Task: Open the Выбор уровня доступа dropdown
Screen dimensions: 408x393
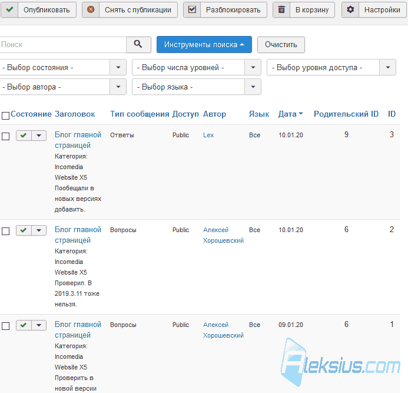Action: (x=331, y=67)
